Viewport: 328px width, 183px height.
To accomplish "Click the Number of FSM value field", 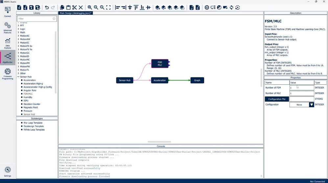I will pyautogui.click(x=302, y=88).
